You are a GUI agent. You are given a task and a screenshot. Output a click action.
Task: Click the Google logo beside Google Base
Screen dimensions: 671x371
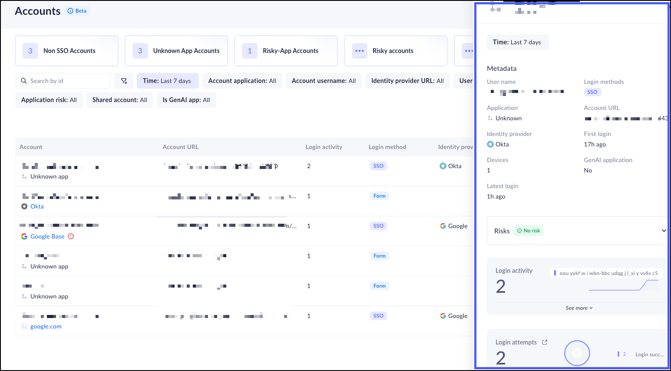[x=24, y=236]
